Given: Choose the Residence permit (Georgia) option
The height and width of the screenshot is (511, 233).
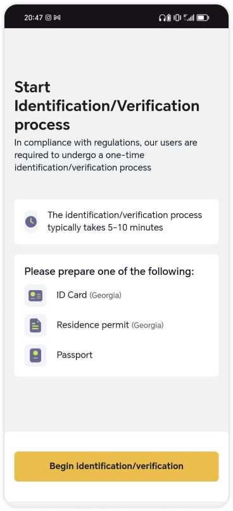Looking at the screenshot, I should coord(116,325).
